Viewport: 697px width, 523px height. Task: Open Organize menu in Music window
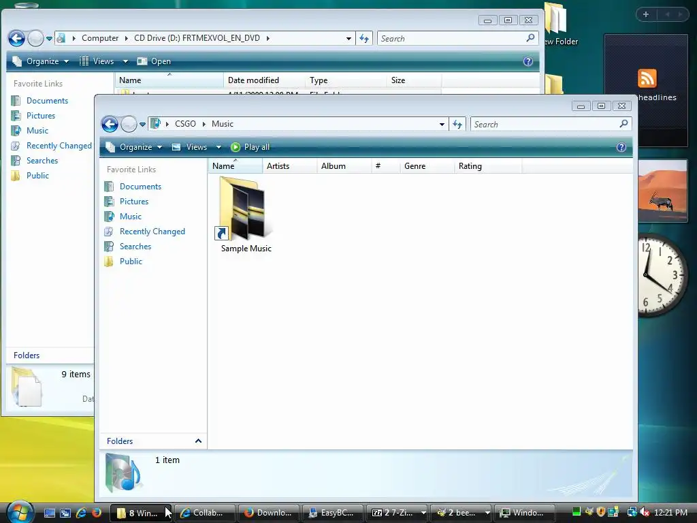point(134,147)
